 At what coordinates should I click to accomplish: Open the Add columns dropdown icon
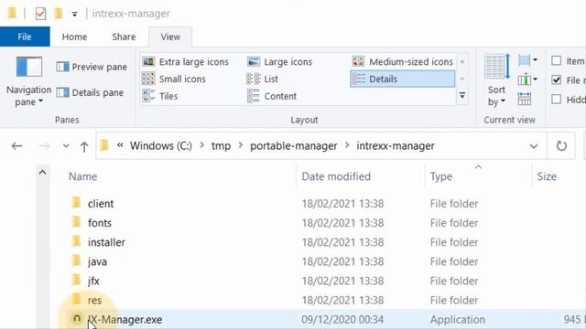(x=527, y=80)
